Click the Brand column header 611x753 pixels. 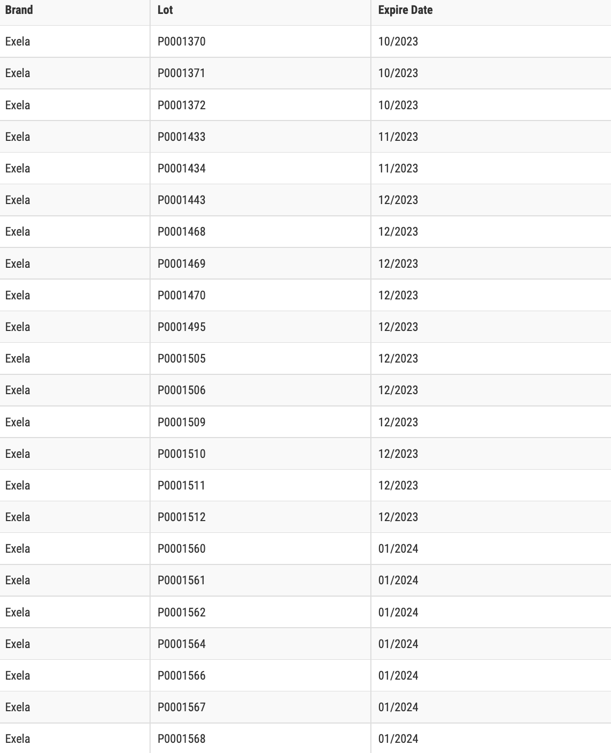[19, 10]
